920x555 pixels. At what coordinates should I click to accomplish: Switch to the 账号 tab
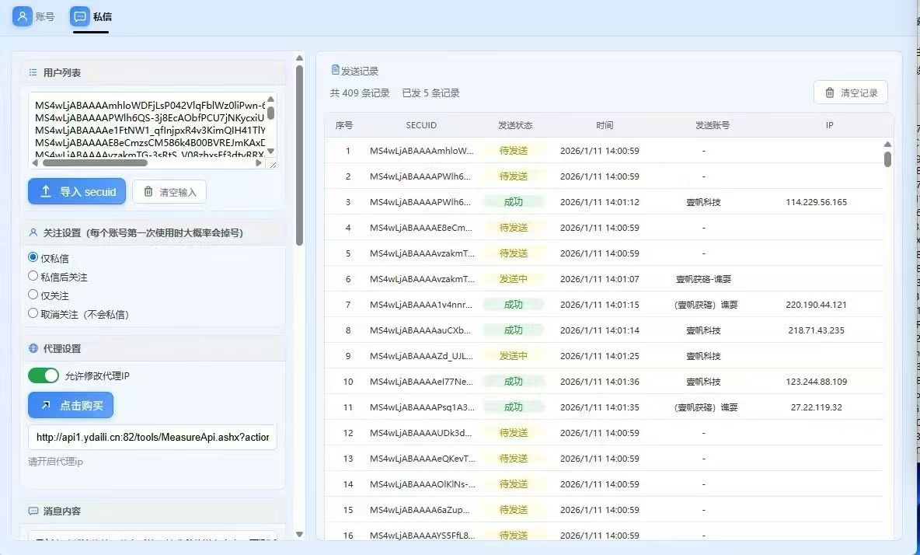35,16
